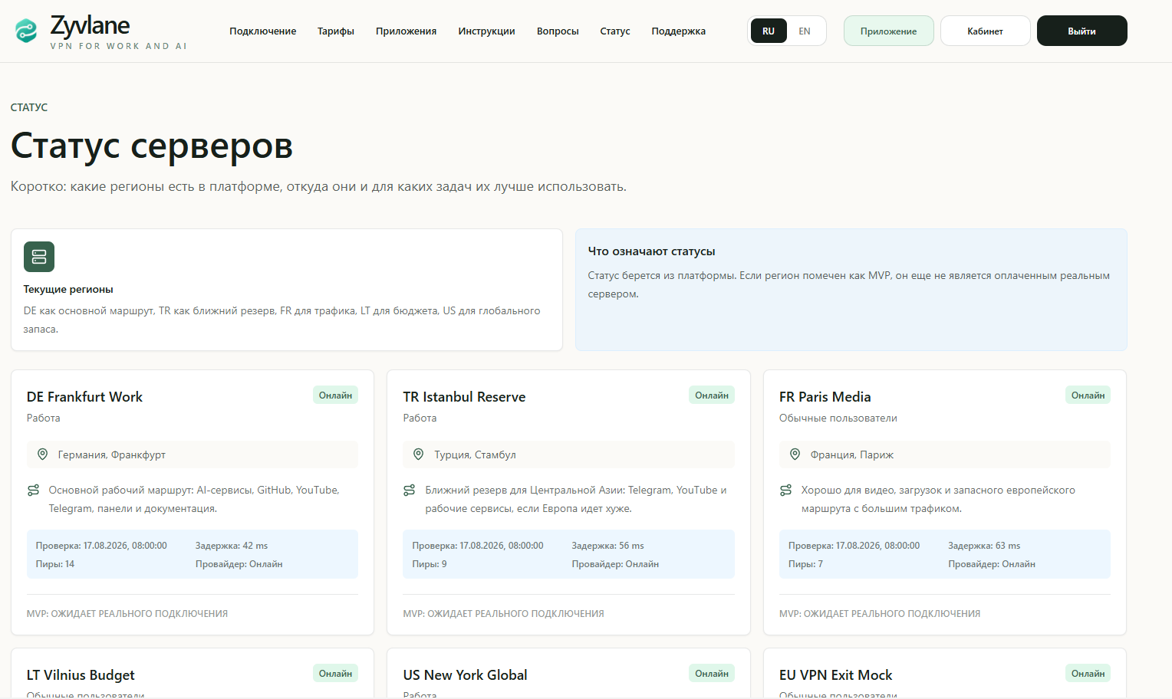Click the Статус серверов heading

click(152, 146)
